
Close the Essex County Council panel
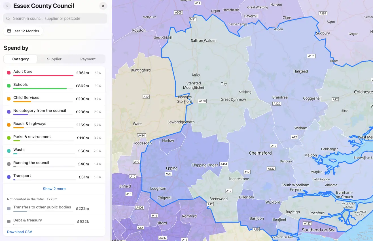pos(103,6)
